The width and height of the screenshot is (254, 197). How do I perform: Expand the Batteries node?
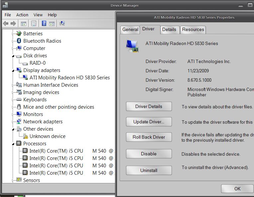pyautogui.click(x=13, y=34)
